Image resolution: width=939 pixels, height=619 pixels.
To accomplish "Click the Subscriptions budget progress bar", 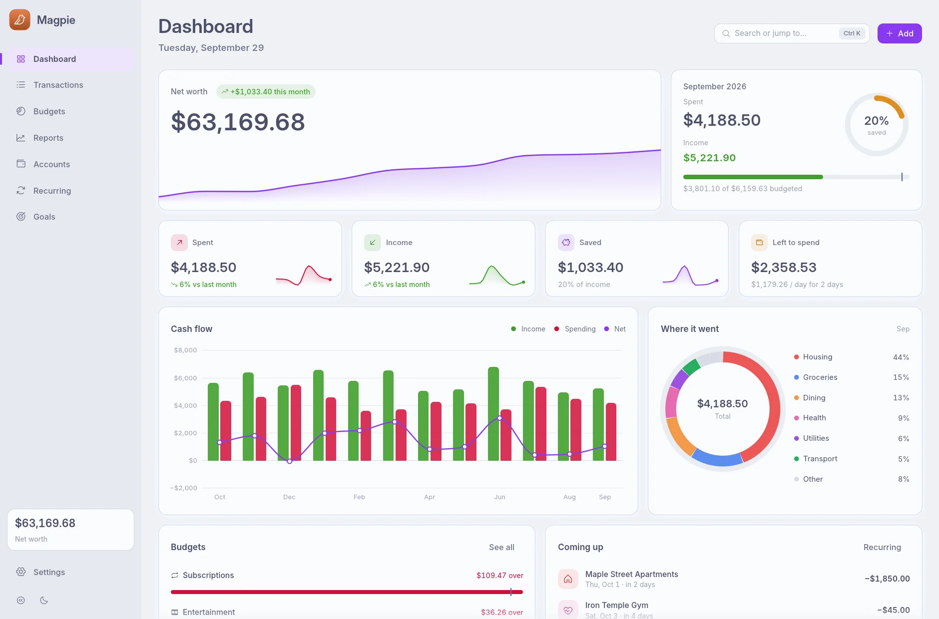I will coord(347,592).
